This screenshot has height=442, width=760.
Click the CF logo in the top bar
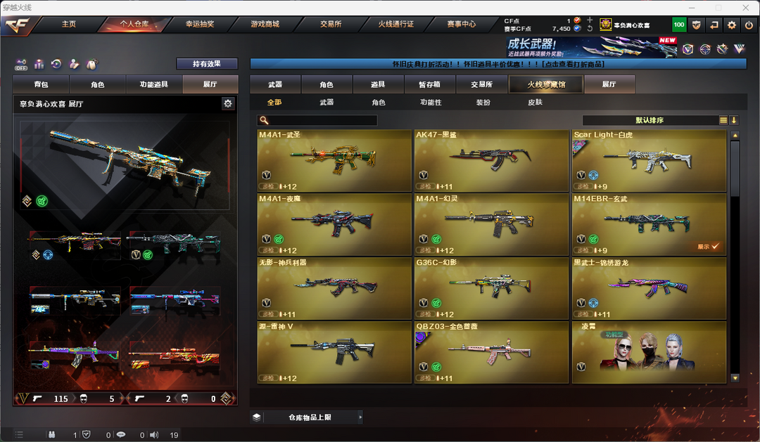18,25
